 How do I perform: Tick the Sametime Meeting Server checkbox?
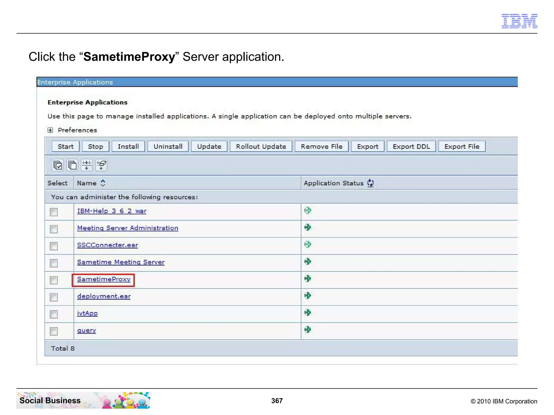(x=54, y=263)
